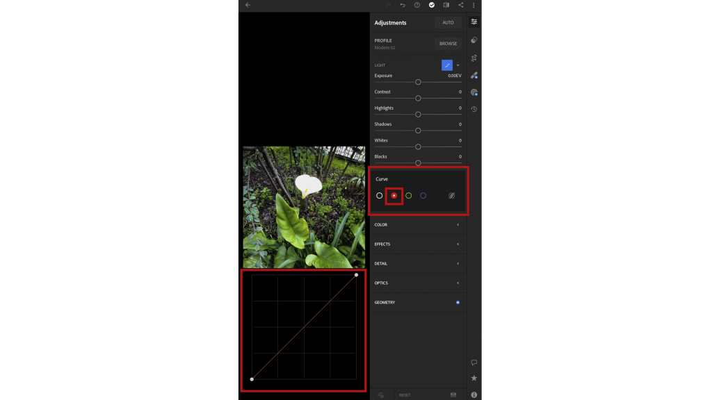This screenshot has height=400, width=712.
Task: Select the Healing brush tool
Action: click(x=474, y=75)
